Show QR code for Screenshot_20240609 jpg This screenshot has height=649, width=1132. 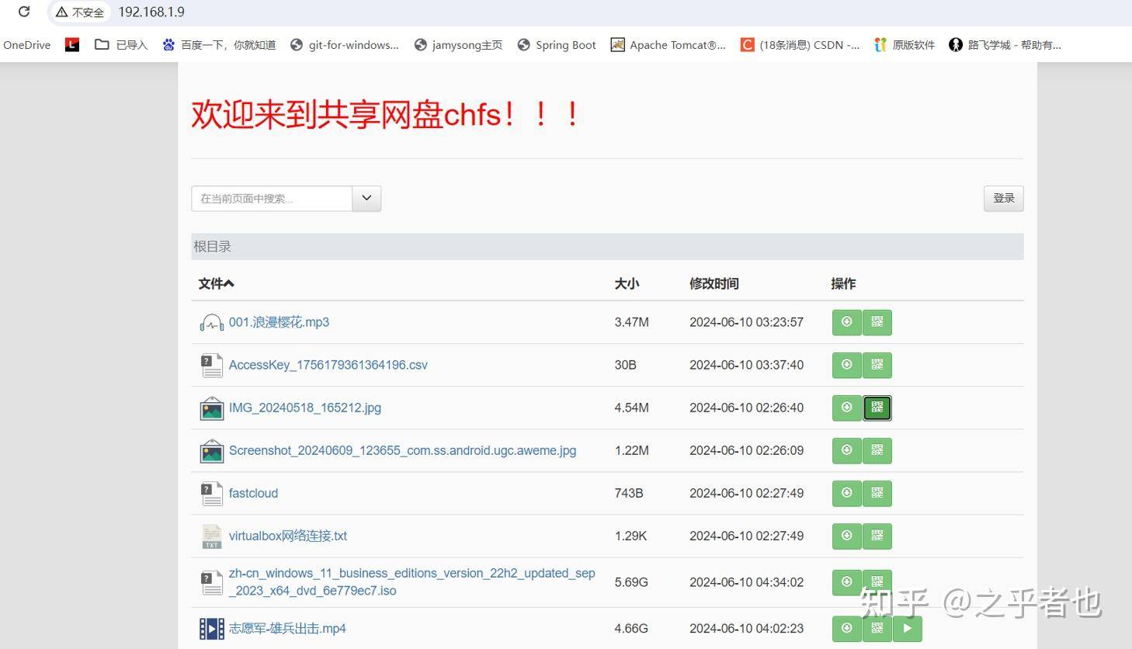tap(877, 450)
